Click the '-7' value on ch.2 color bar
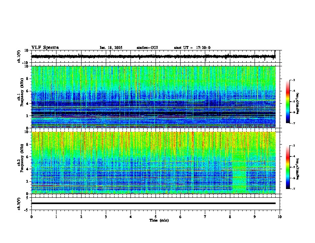 click(293, 189)
